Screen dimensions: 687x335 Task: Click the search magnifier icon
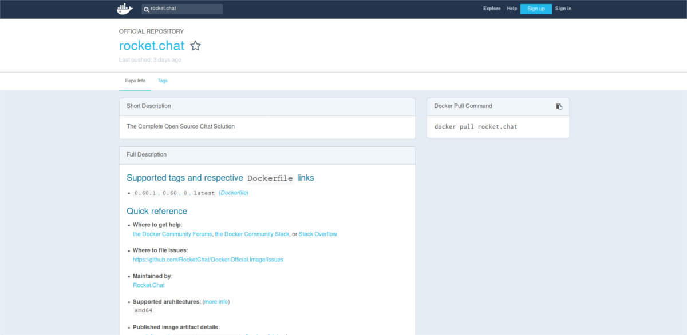coord(147,9)
